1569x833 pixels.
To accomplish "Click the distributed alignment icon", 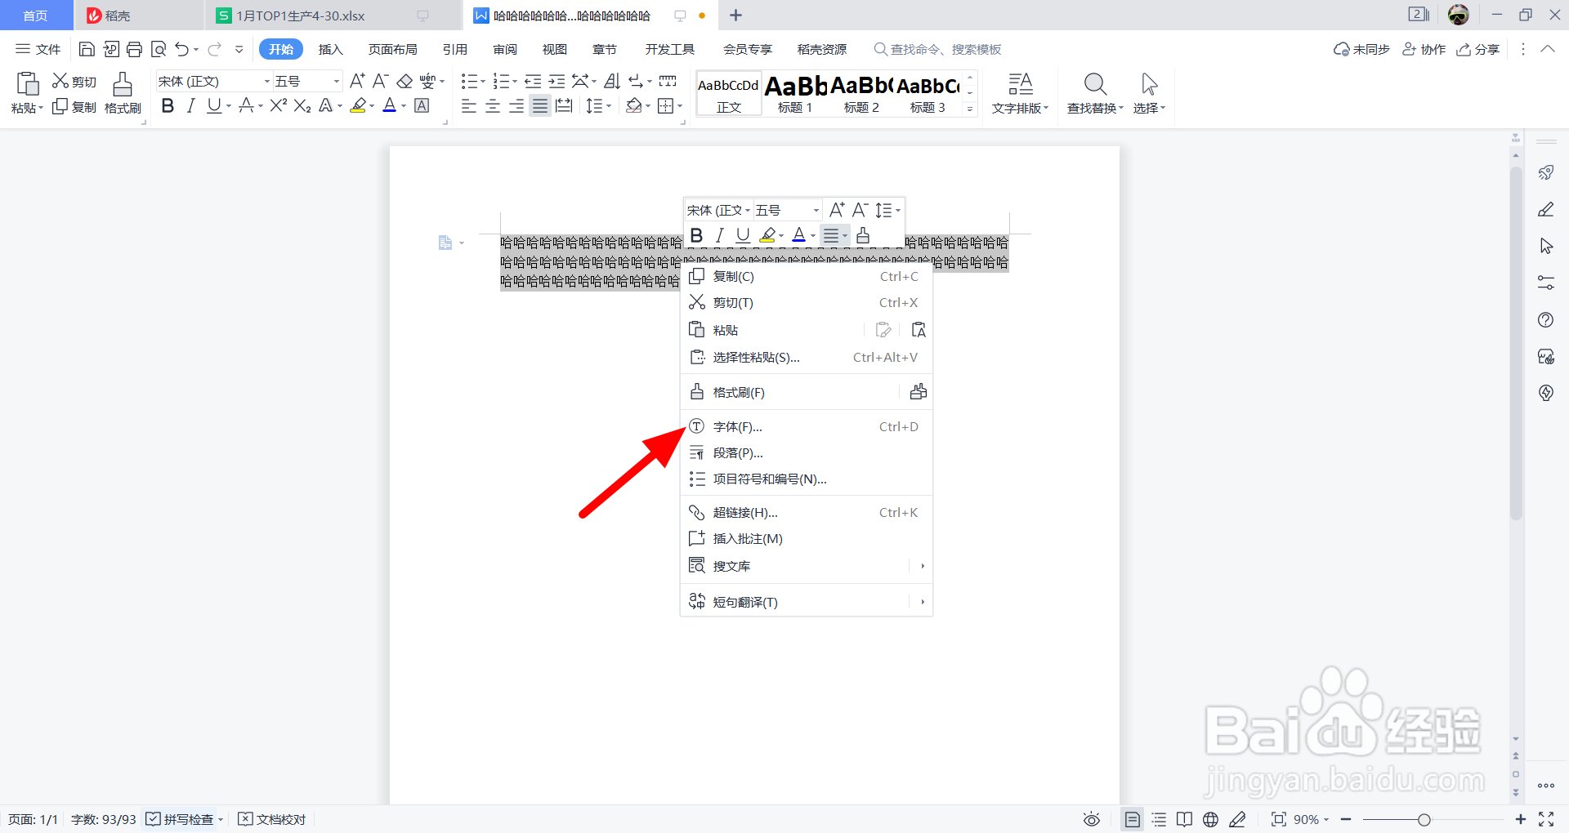I will click(564, 105).
